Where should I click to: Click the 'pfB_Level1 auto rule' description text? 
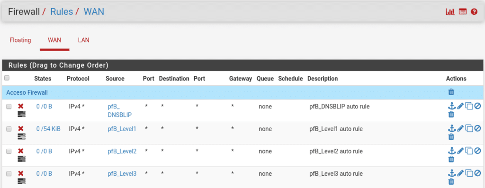click(336, 129)
